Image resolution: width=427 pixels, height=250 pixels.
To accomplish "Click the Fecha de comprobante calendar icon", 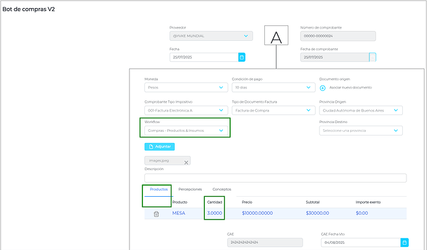I will [373, 57].
